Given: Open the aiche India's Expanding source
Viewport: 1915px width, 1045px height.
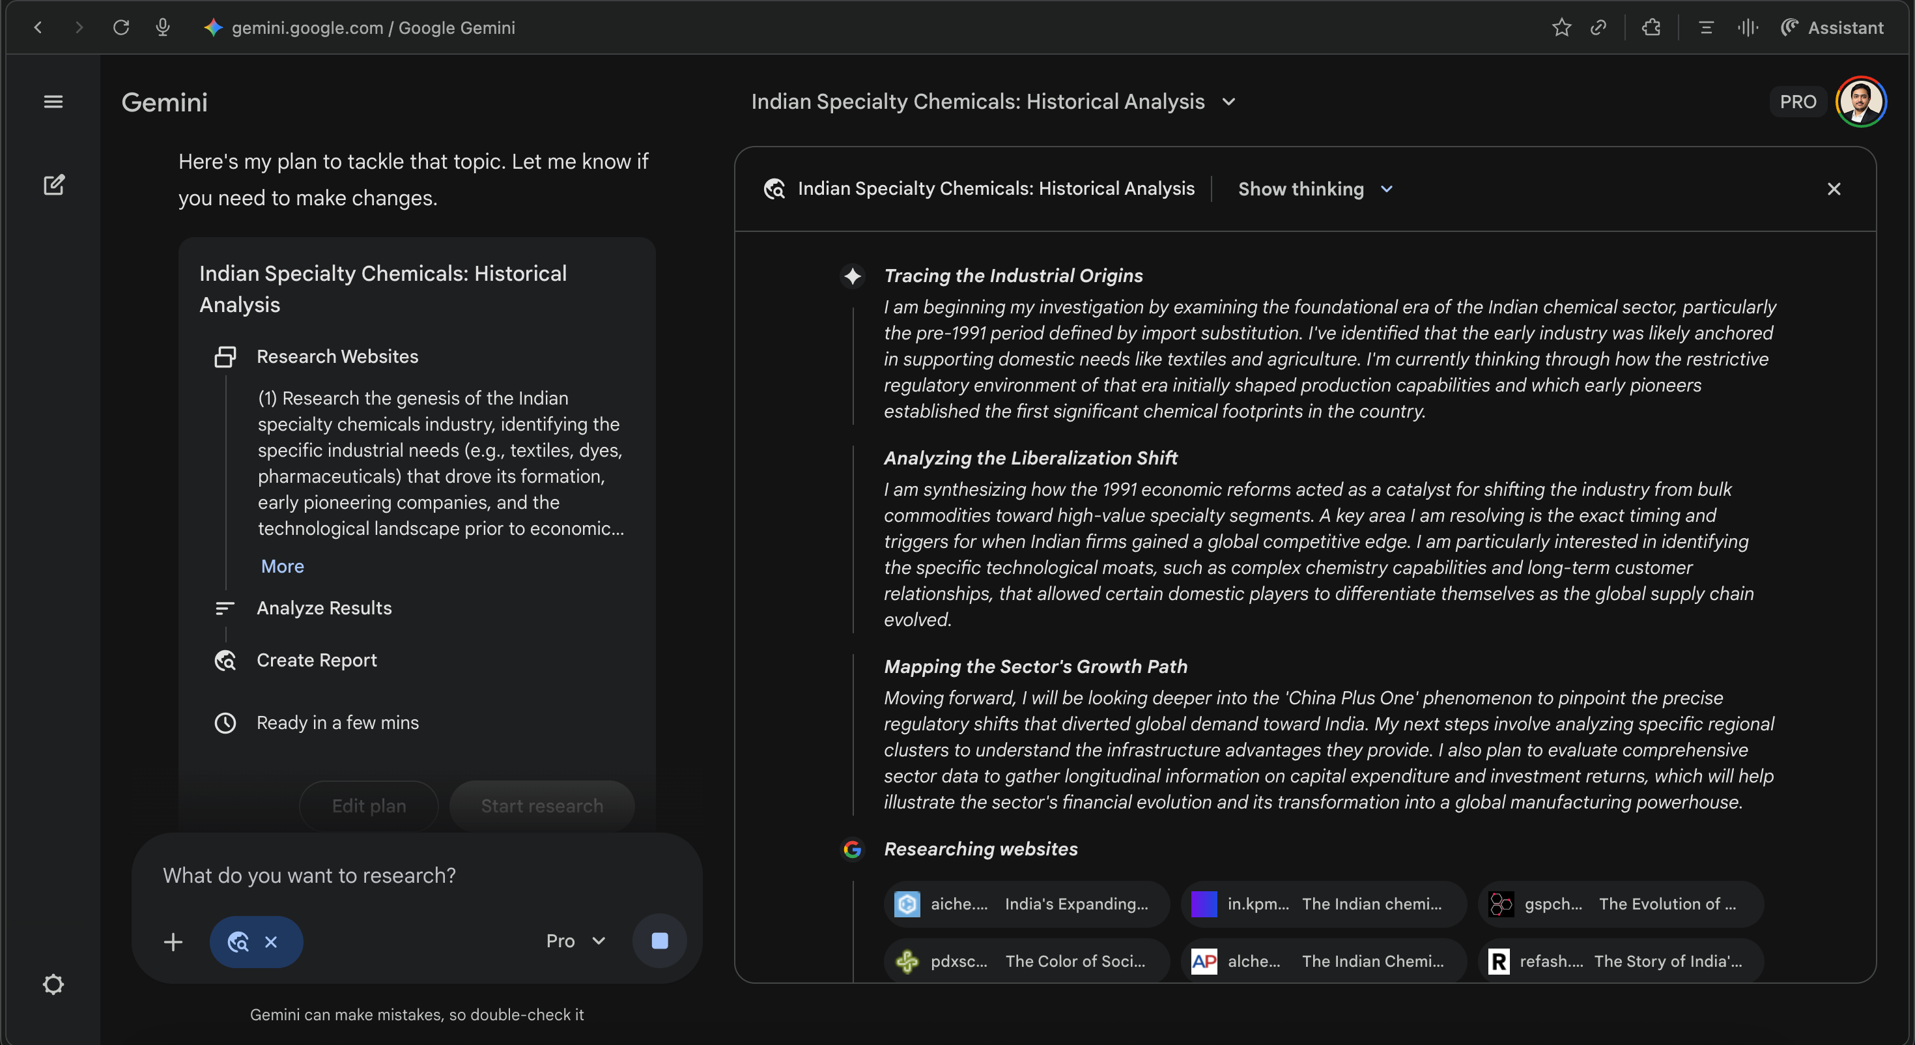Looking at the screenshot, I should click(x=1026, y=904).
